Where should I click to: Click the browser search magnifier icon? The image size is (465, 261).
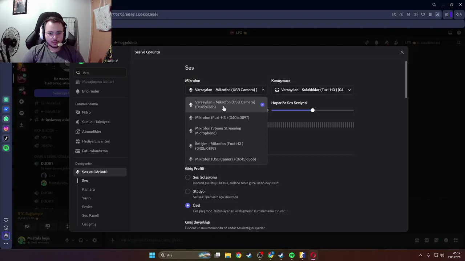[x=434, y=5]
